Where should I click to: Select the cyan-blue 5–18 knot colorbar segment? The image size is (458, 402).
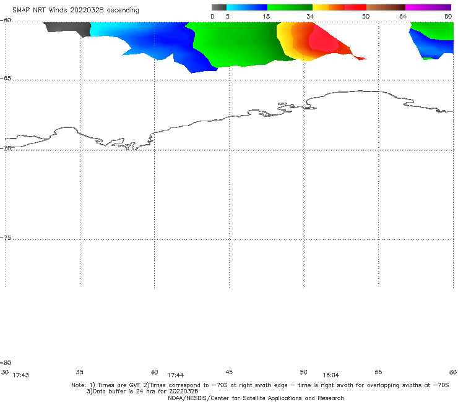point(247,7)
